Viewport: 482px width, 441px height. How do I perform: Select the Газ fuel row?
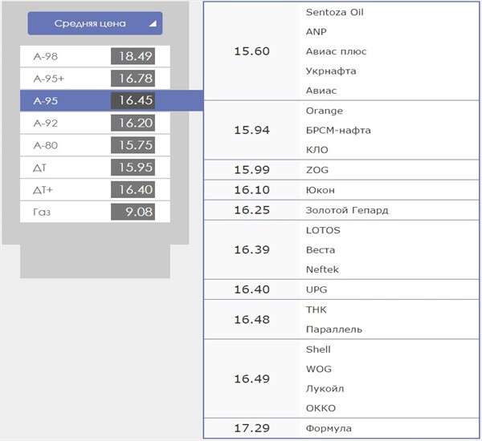point(95,212)
